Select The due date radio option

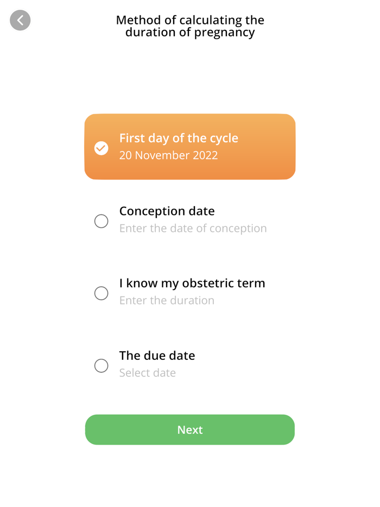click(x=101, y=366)
